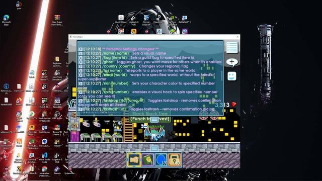
Task: Select the blue round item with count 17
Action: (x=161, y=159)
